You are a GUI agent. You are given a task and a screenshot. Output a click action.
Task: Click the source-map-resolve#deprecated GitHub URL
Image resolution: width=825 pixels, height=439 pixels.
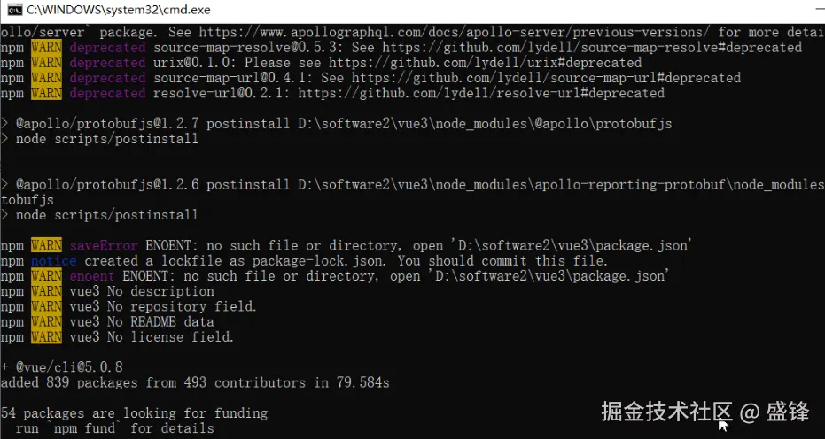(592, 48)
